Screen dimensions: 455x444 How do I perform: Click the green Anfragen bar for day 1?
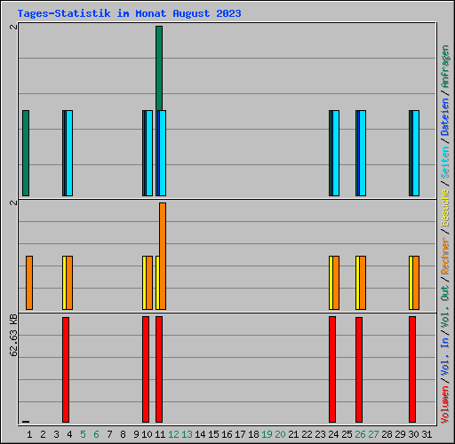tap(26, 153)
